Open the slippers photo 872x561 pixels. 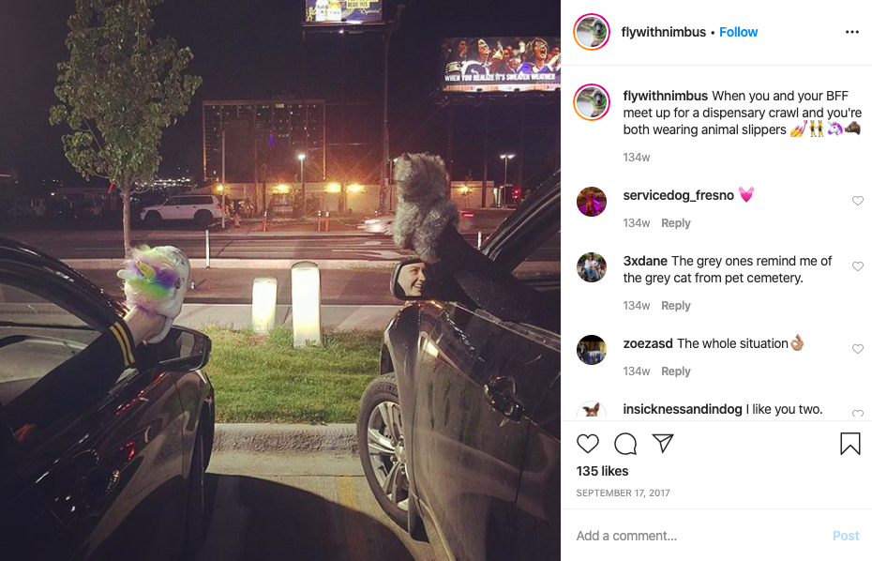(280, 280)
